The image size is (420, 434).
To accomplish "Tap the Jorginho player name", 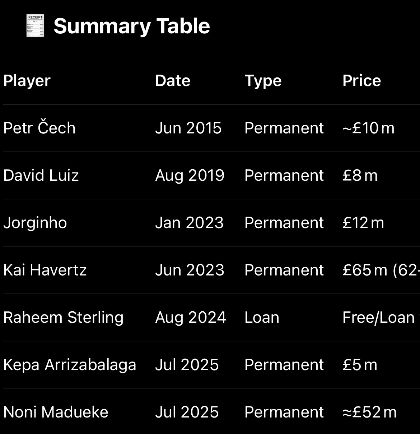I will pos(35,223).
